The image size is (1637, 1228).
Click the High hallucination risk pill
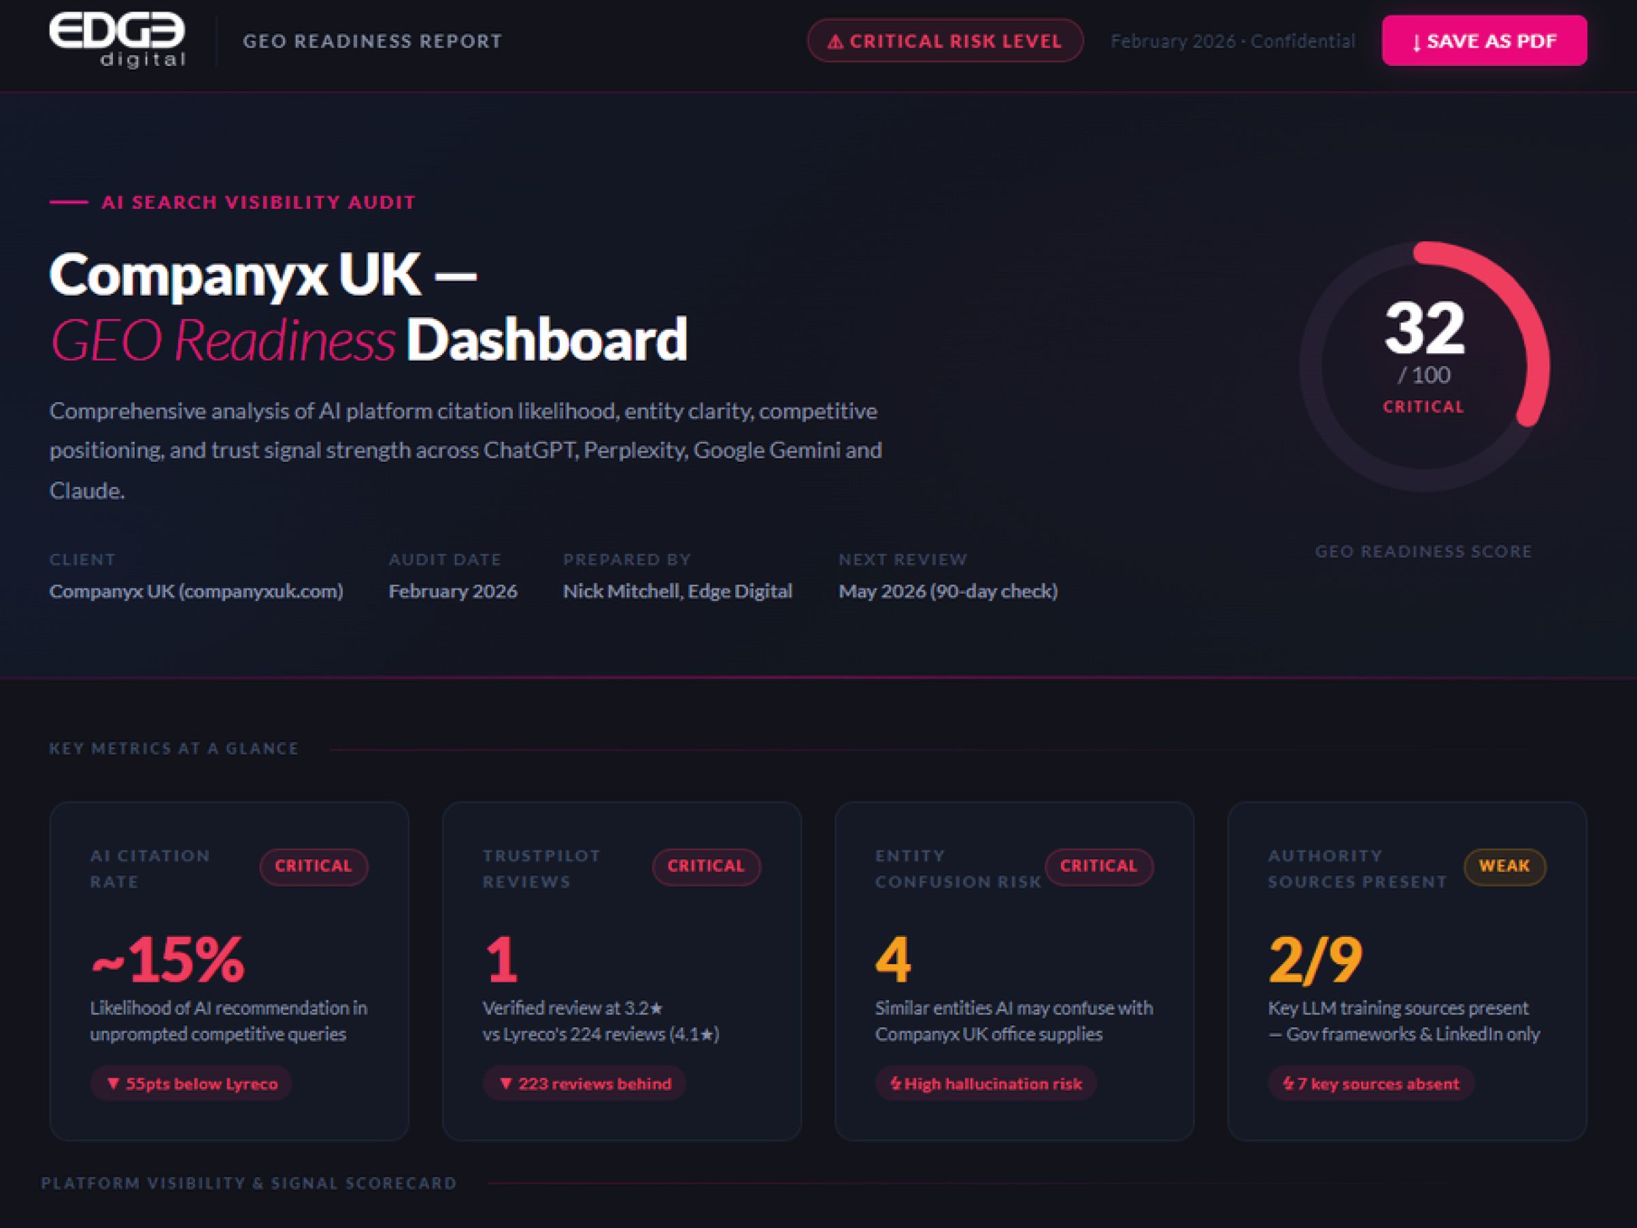coord(985,1084)
